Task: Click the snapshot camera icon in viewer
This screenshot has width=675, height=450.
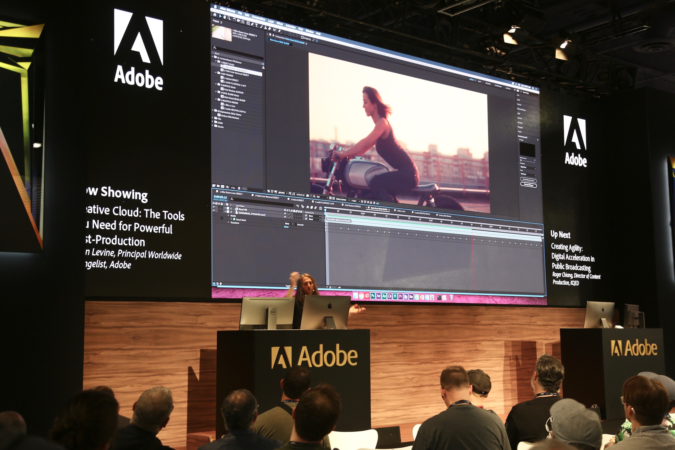Action: coord(307,195)
